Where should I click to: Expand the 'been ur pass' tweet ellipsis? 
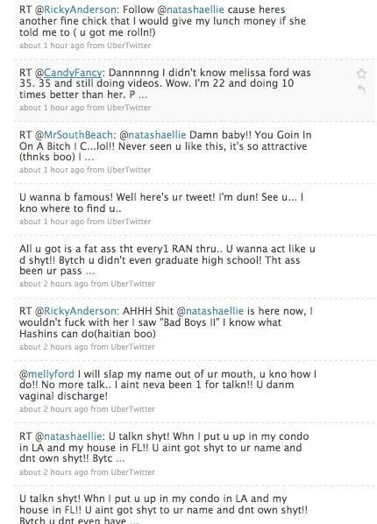(90, 272)
